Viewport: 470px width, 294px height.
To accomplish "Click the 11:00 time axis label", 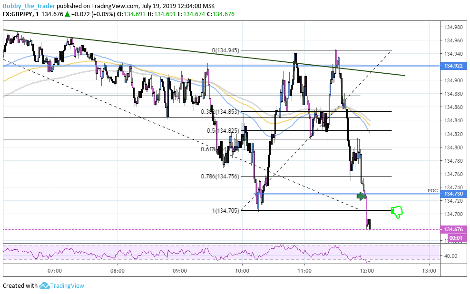I will 304,271.
